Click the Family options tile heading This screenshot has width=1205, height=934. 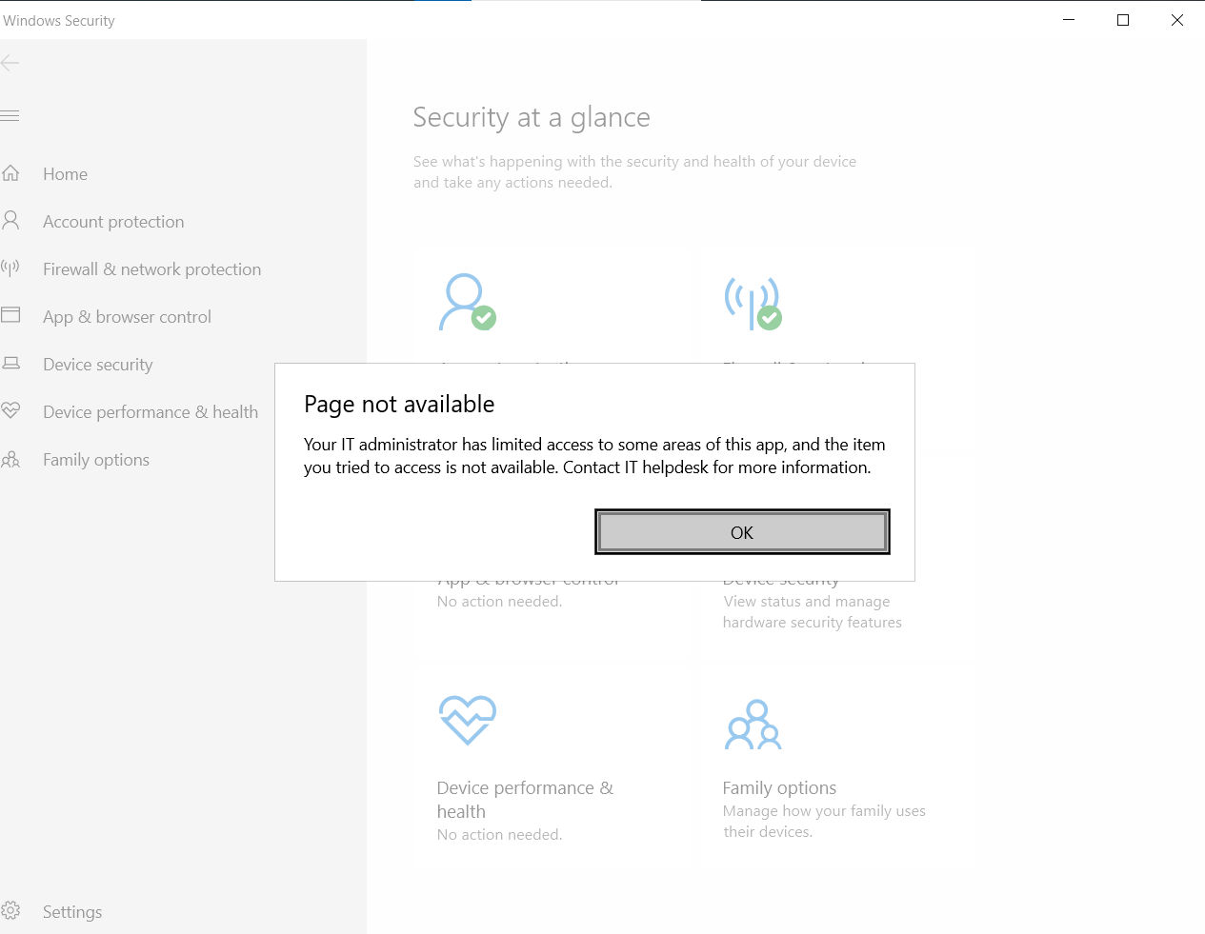click(x=779, y=787)
